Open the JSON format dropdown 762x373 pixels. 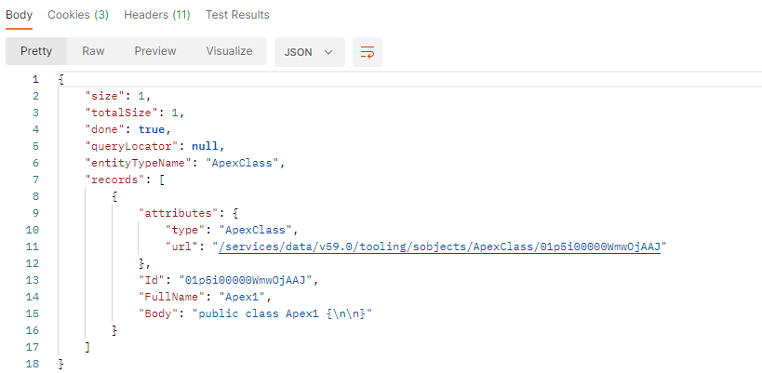[310, 52]
